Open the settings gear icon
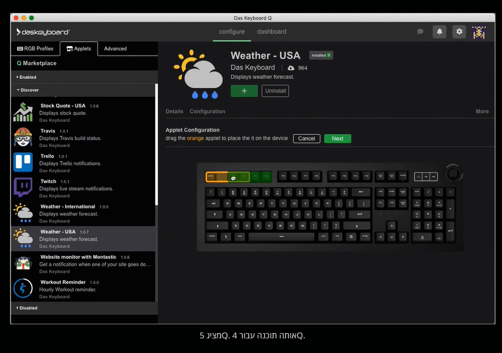 tap(459, 32)
